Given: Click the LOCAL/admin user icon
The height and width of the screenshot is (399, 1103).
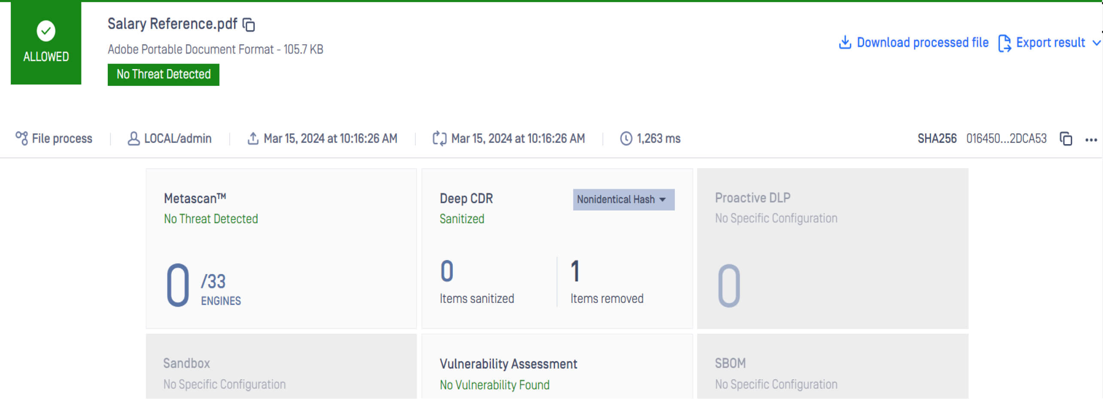Looking at the screenshot, I should point(134,139).
